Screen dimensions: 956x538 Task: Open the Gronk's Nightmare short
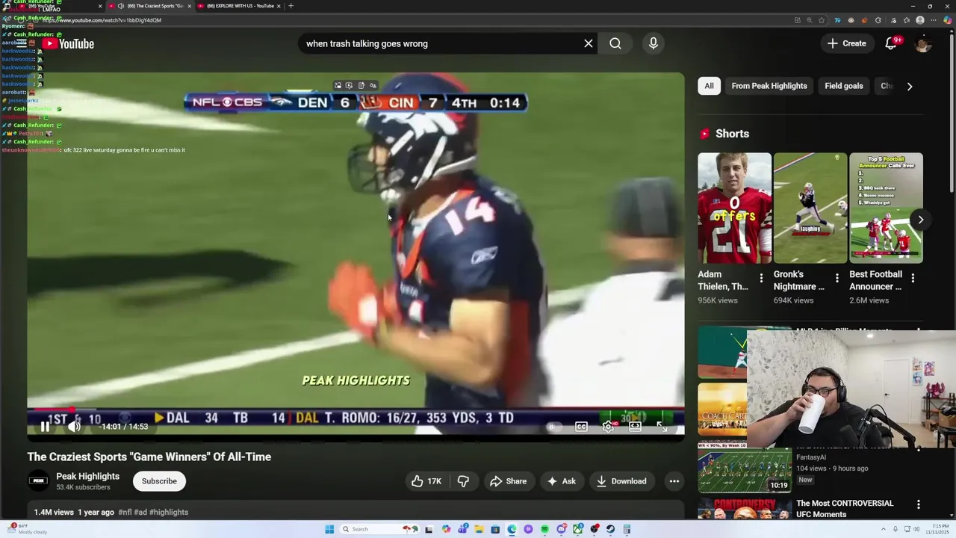tap(810, 208)
